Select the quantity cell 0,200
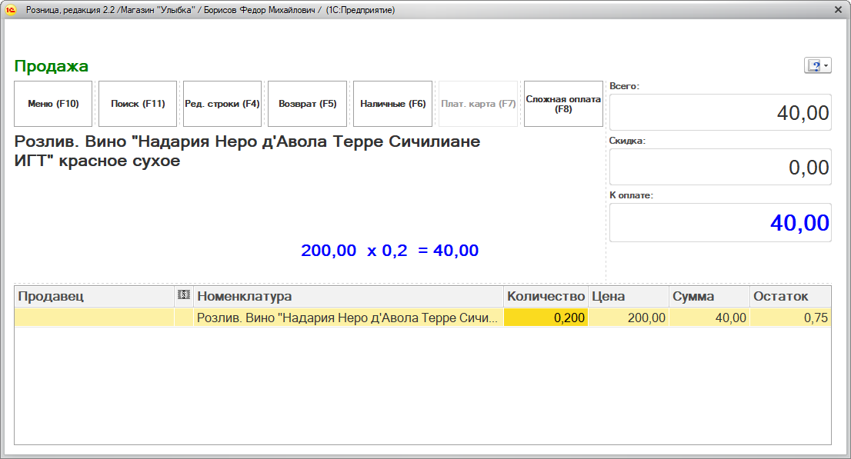Screen dimensions: 851x459 pyautogui.click(x=546, y=318)
